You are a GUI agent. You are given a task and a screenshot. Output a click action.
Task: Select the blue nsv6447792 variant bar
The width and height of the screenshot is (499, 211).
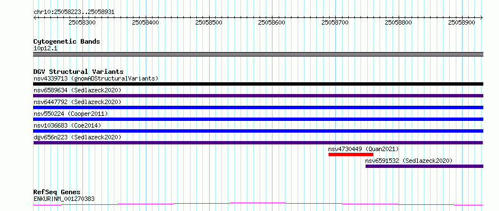[x=258, y=107]
